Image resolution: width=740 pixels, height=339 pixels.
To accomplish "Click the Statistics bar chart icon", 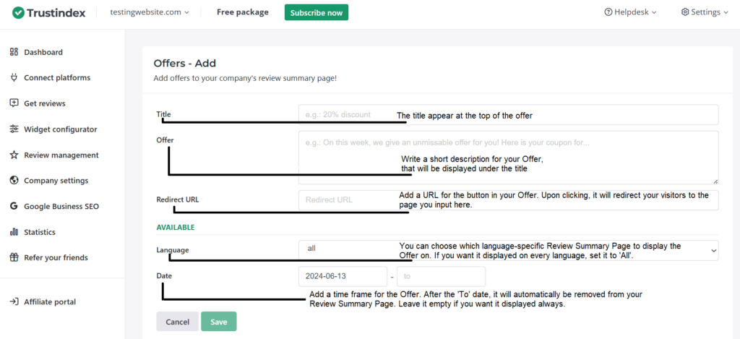I will pos(14,232).
